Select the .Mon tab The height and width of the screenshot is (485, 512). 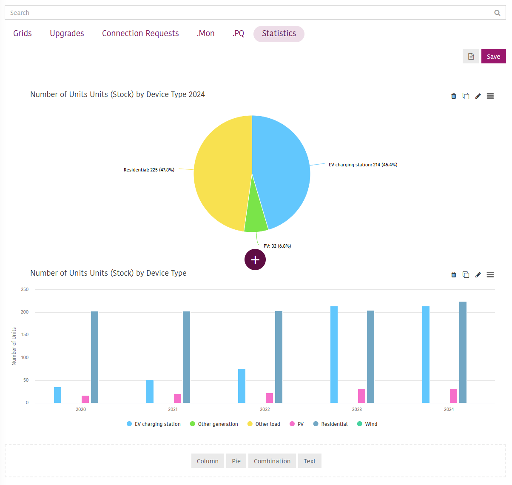click(x=206, y=34)
